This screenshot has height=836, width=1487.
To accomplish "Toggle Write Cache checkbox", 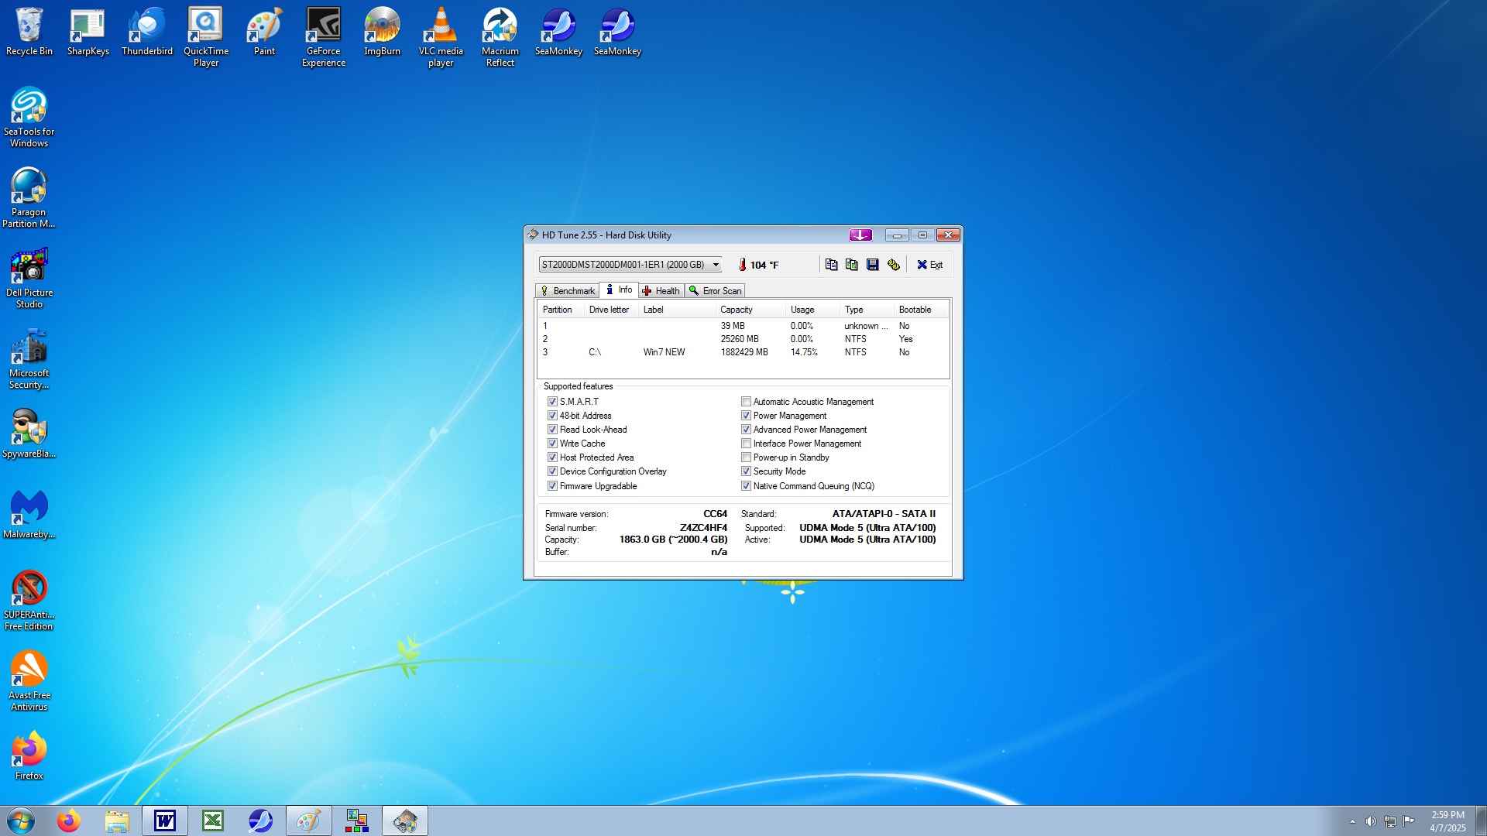I will [552, 444].
